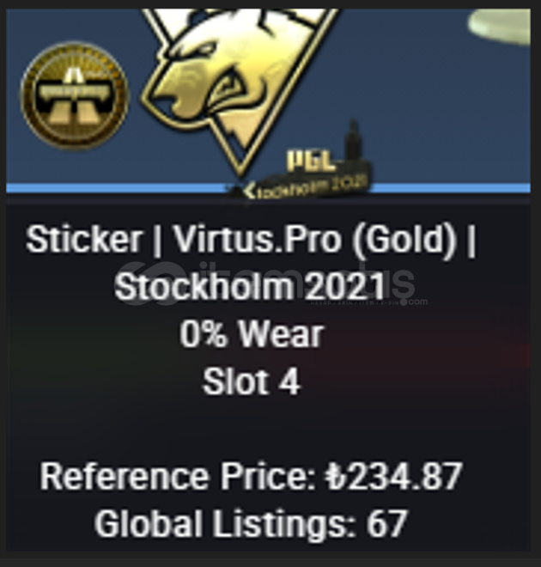Click the Slot 4 label
The width and height of the screenshot is (541, 567).
(x=252, y=381)
